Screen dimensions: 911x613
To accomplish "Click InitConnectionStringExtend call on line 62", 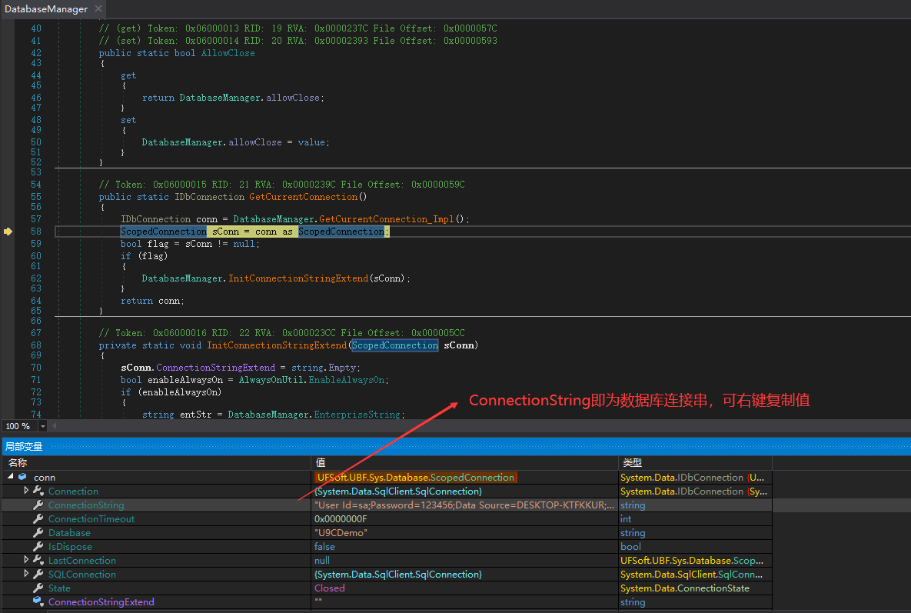I will tap(298, 278).
